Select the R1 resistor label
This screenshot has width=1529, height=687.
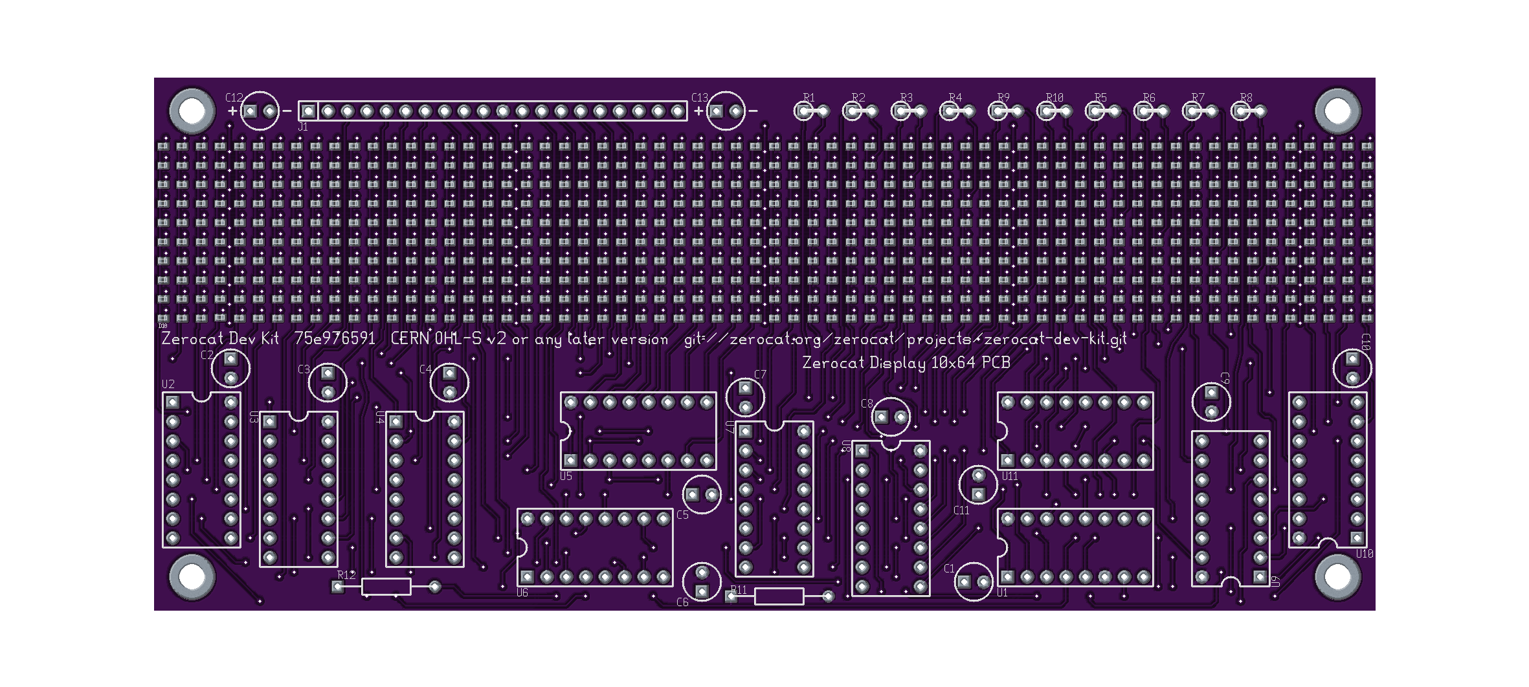click(809, 98)
